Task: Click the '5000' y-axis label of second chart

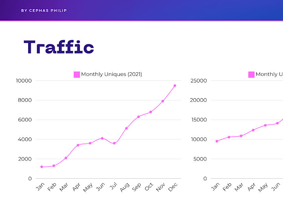Action: (x=200, y=159)
